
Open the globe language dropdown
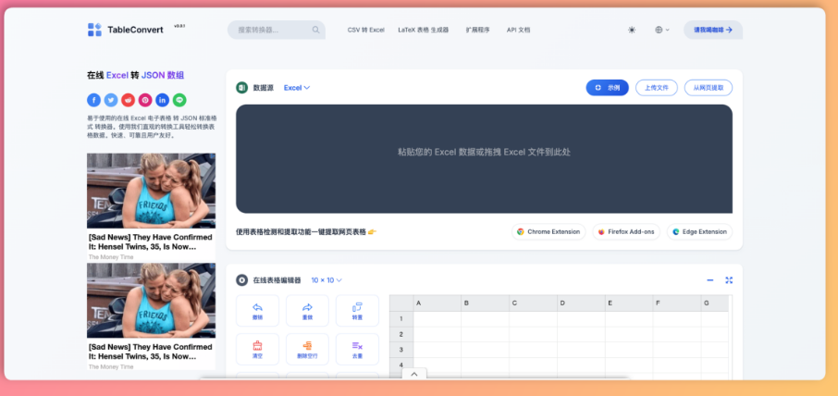[662, 30]
